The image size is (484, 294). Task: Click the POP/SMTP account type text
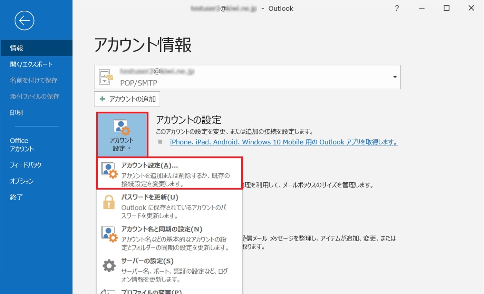point(138,83)
